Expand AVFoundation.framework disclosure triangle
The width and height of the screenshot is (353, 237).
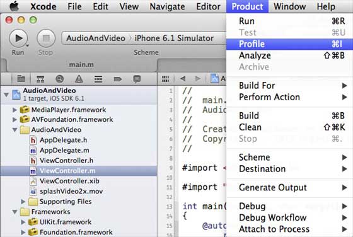(x=14, y=120)
